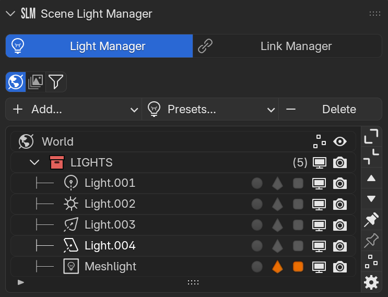The width and height of the screenshot is (388, 297).
Task: Toggle render camera for Light.001
Action: [x=340, y=183]
